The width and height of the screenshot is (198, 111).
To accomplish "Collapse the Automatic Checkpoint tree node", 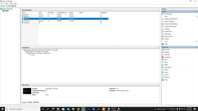I will pos(23,50).
